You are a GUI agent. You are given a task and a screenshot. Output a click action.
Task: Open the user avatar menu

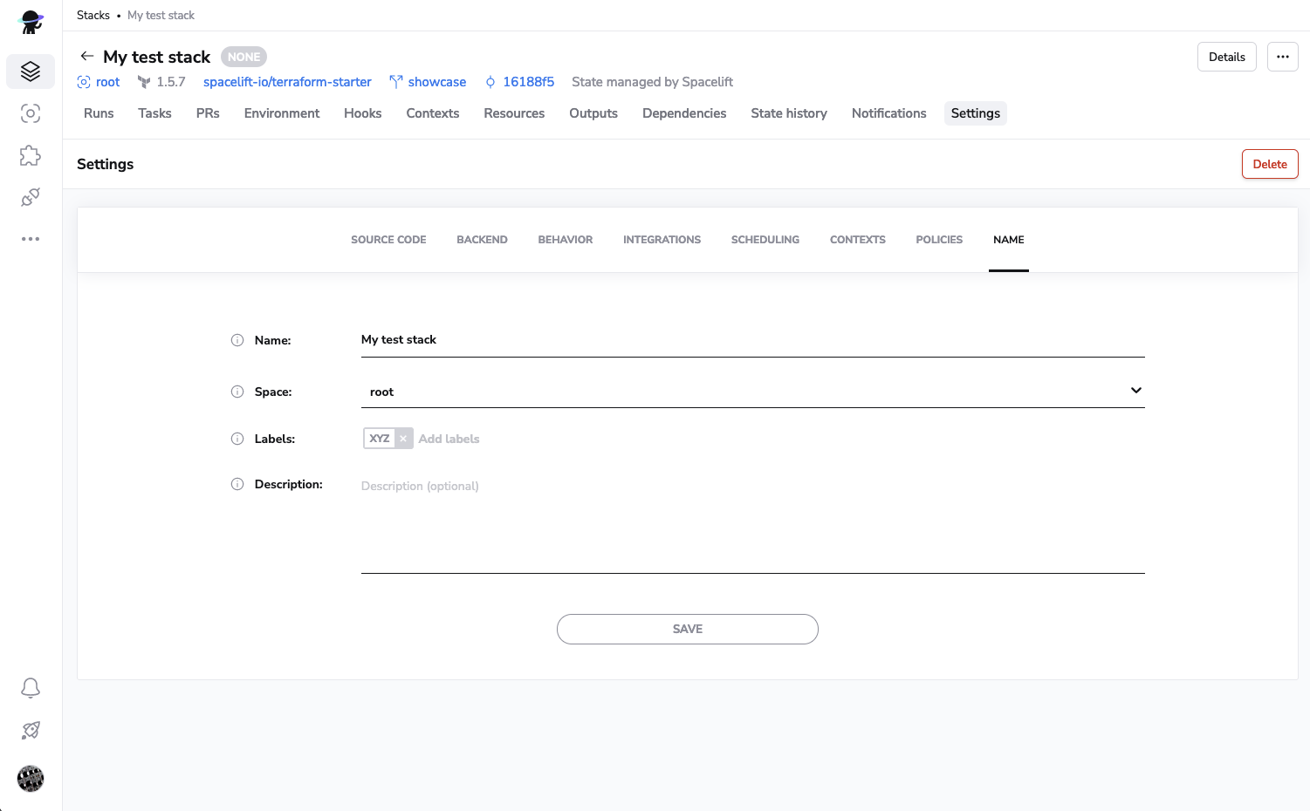point(31,778)
